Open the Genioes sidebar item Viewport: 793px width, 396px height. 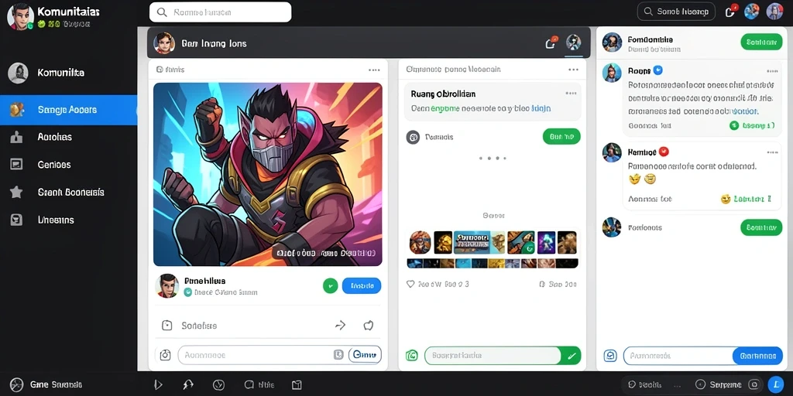(x=68, y=165)
